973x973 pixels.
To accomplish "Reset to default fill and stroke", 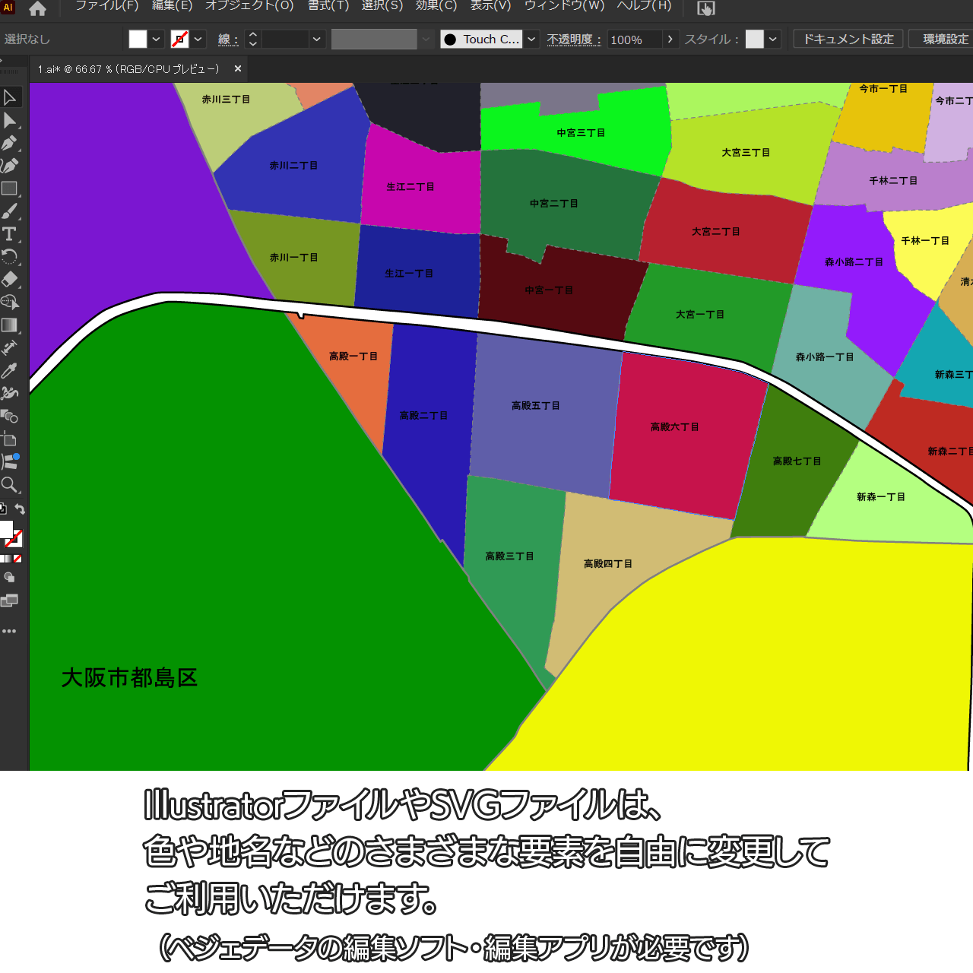I will click(x=3, y=509).
